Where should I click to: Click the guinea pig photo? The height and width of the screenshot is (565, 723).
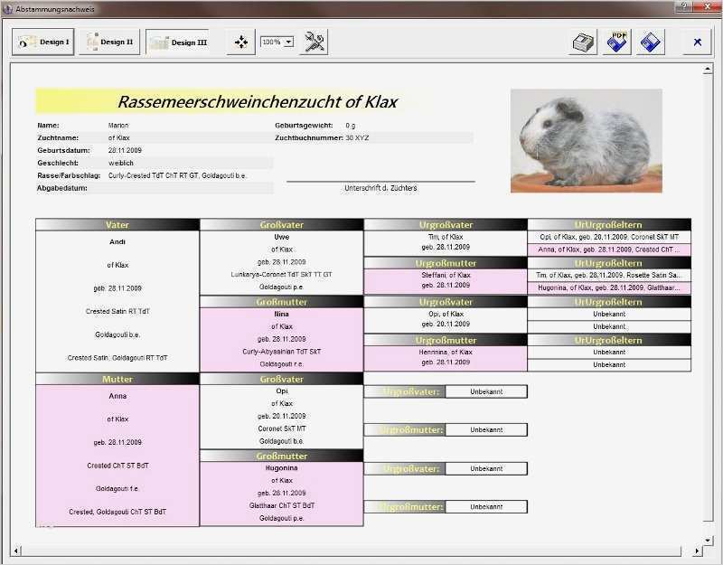pos(586,140)
